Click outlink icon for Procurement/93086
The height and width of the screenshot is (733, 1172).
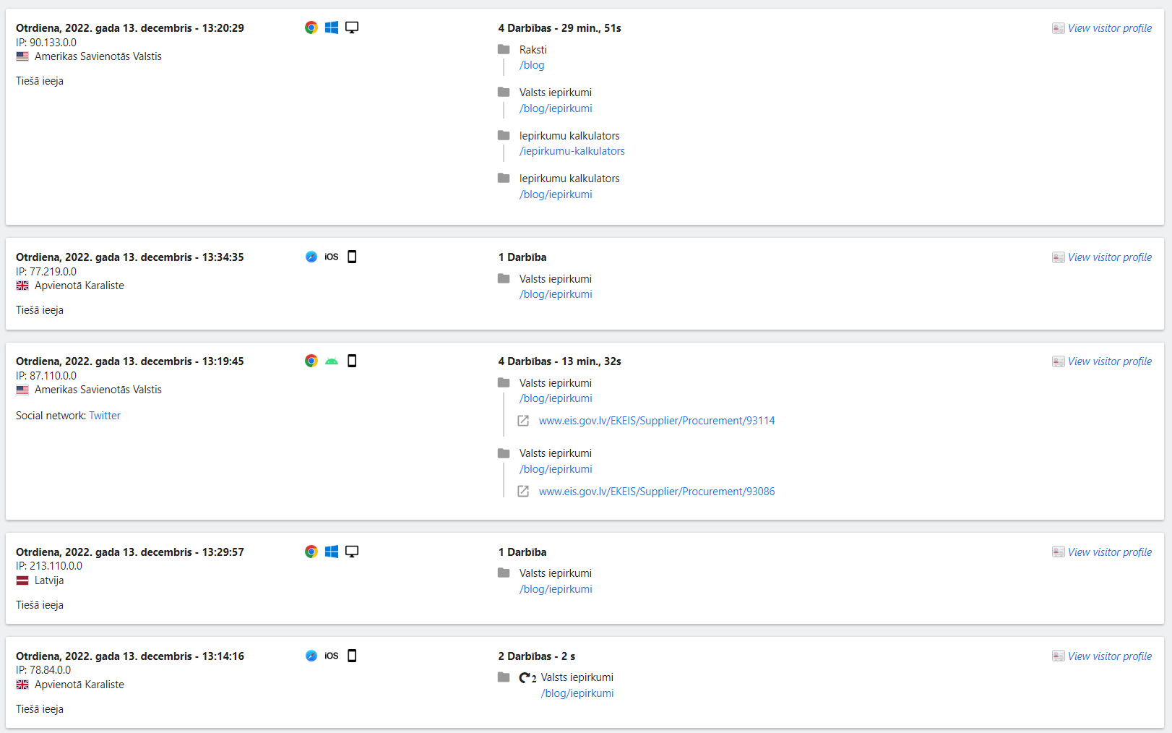pos(523,492)
